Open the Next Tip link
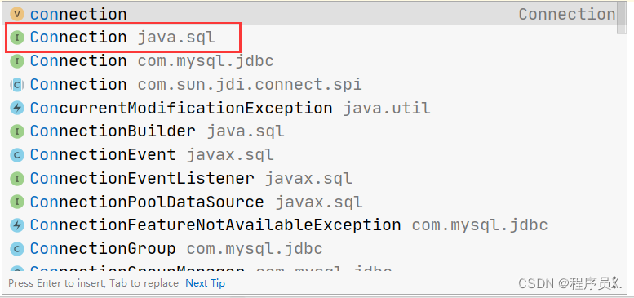 (205, 283)
